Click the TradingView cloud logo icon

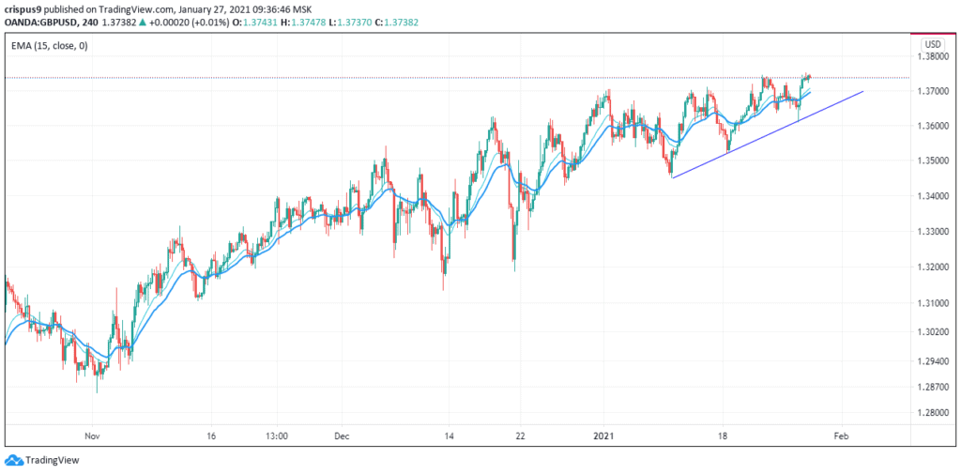[x=14, y=459]
